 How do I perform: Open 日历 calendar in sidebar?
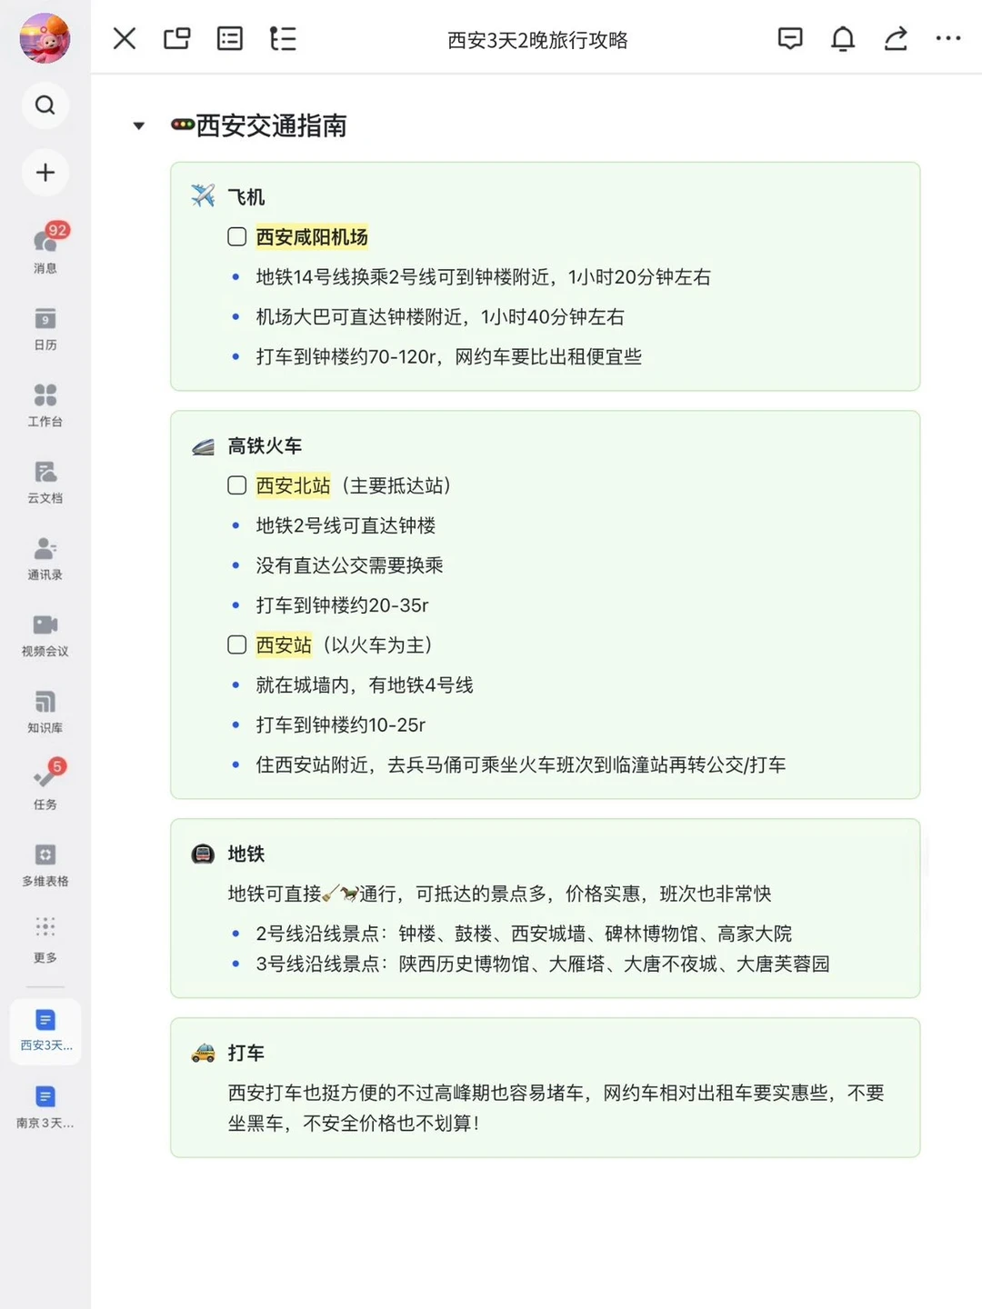coord(45,328)
